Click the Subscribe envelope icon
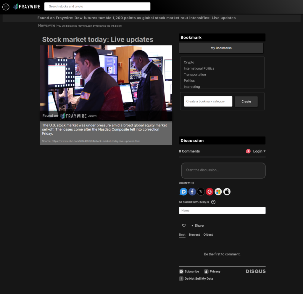Screen dimensions: 303x294 [181, 271]
